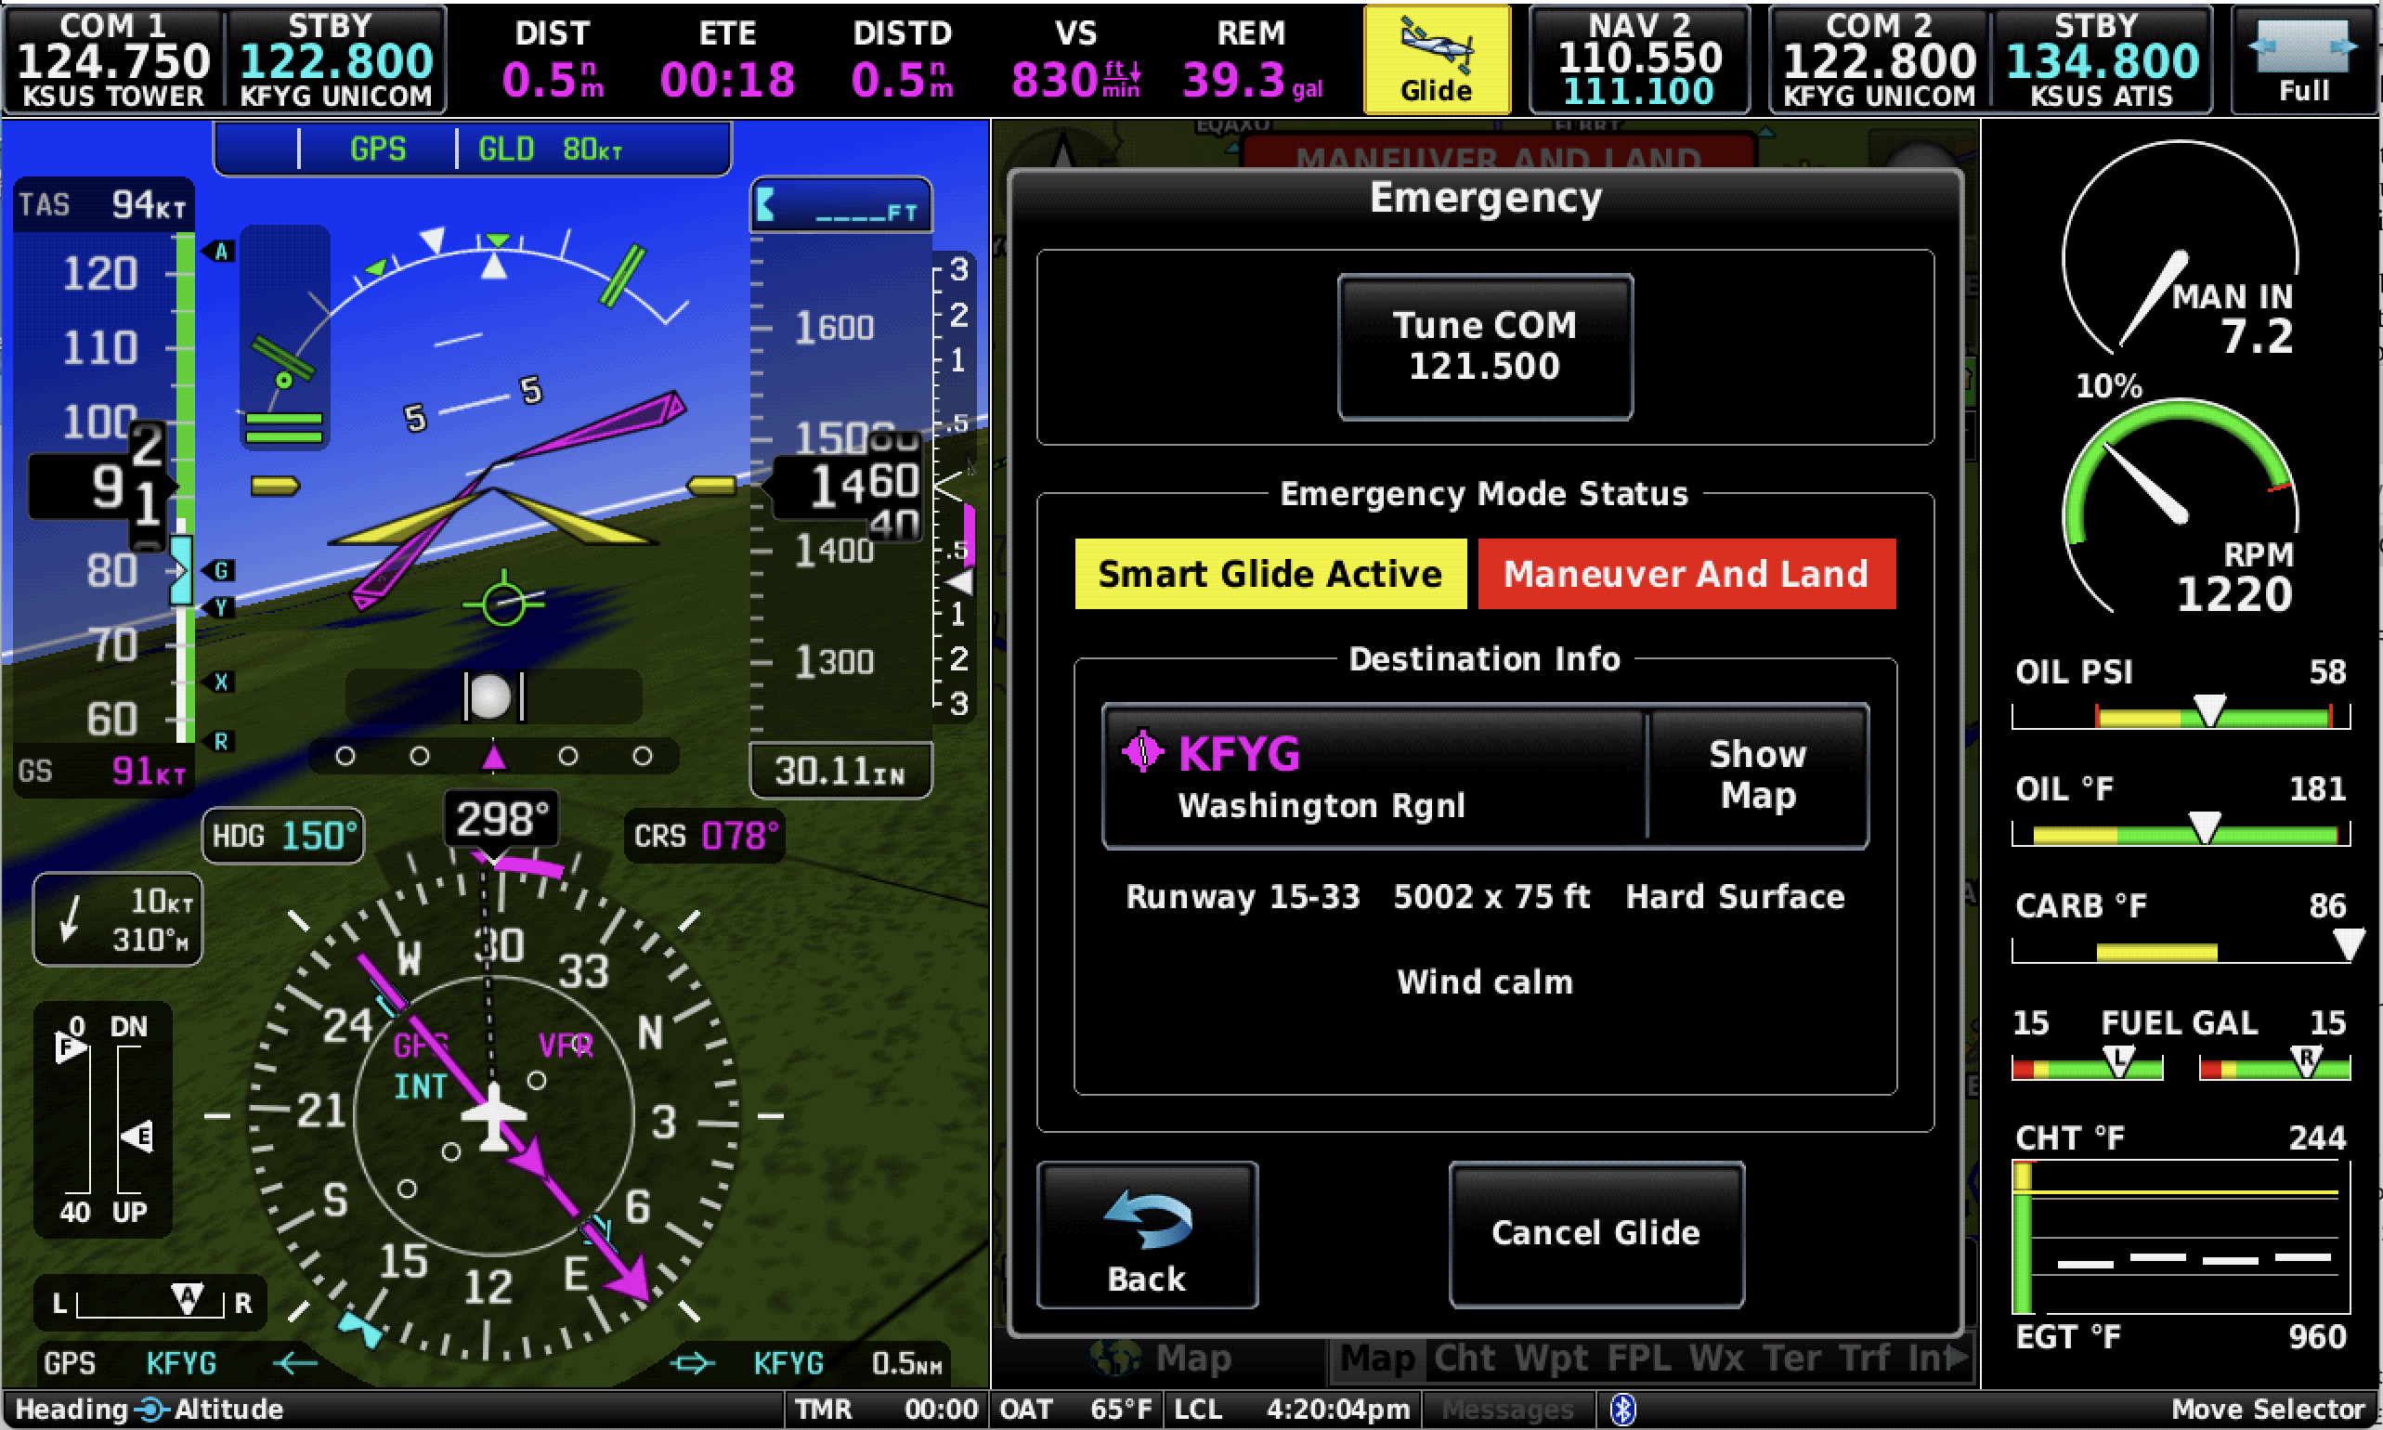
Task: Swap COM 1 standby frequency 122.800
Action: pyautogui.click(x=335, y=60)
